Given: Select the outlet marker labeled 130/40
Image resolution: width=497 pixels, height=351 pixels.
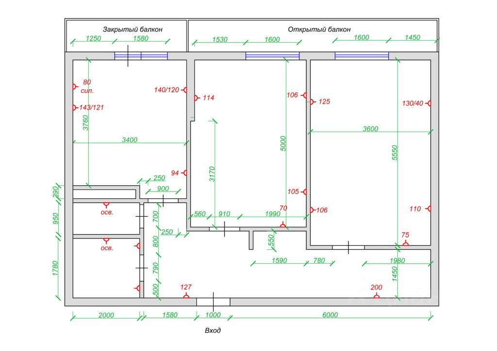Looking at the screenshot, I should pyautogui.click(x=429, y=103).
